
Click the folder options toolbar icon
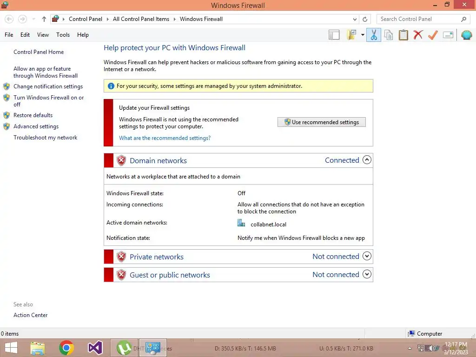click(352, 35)
